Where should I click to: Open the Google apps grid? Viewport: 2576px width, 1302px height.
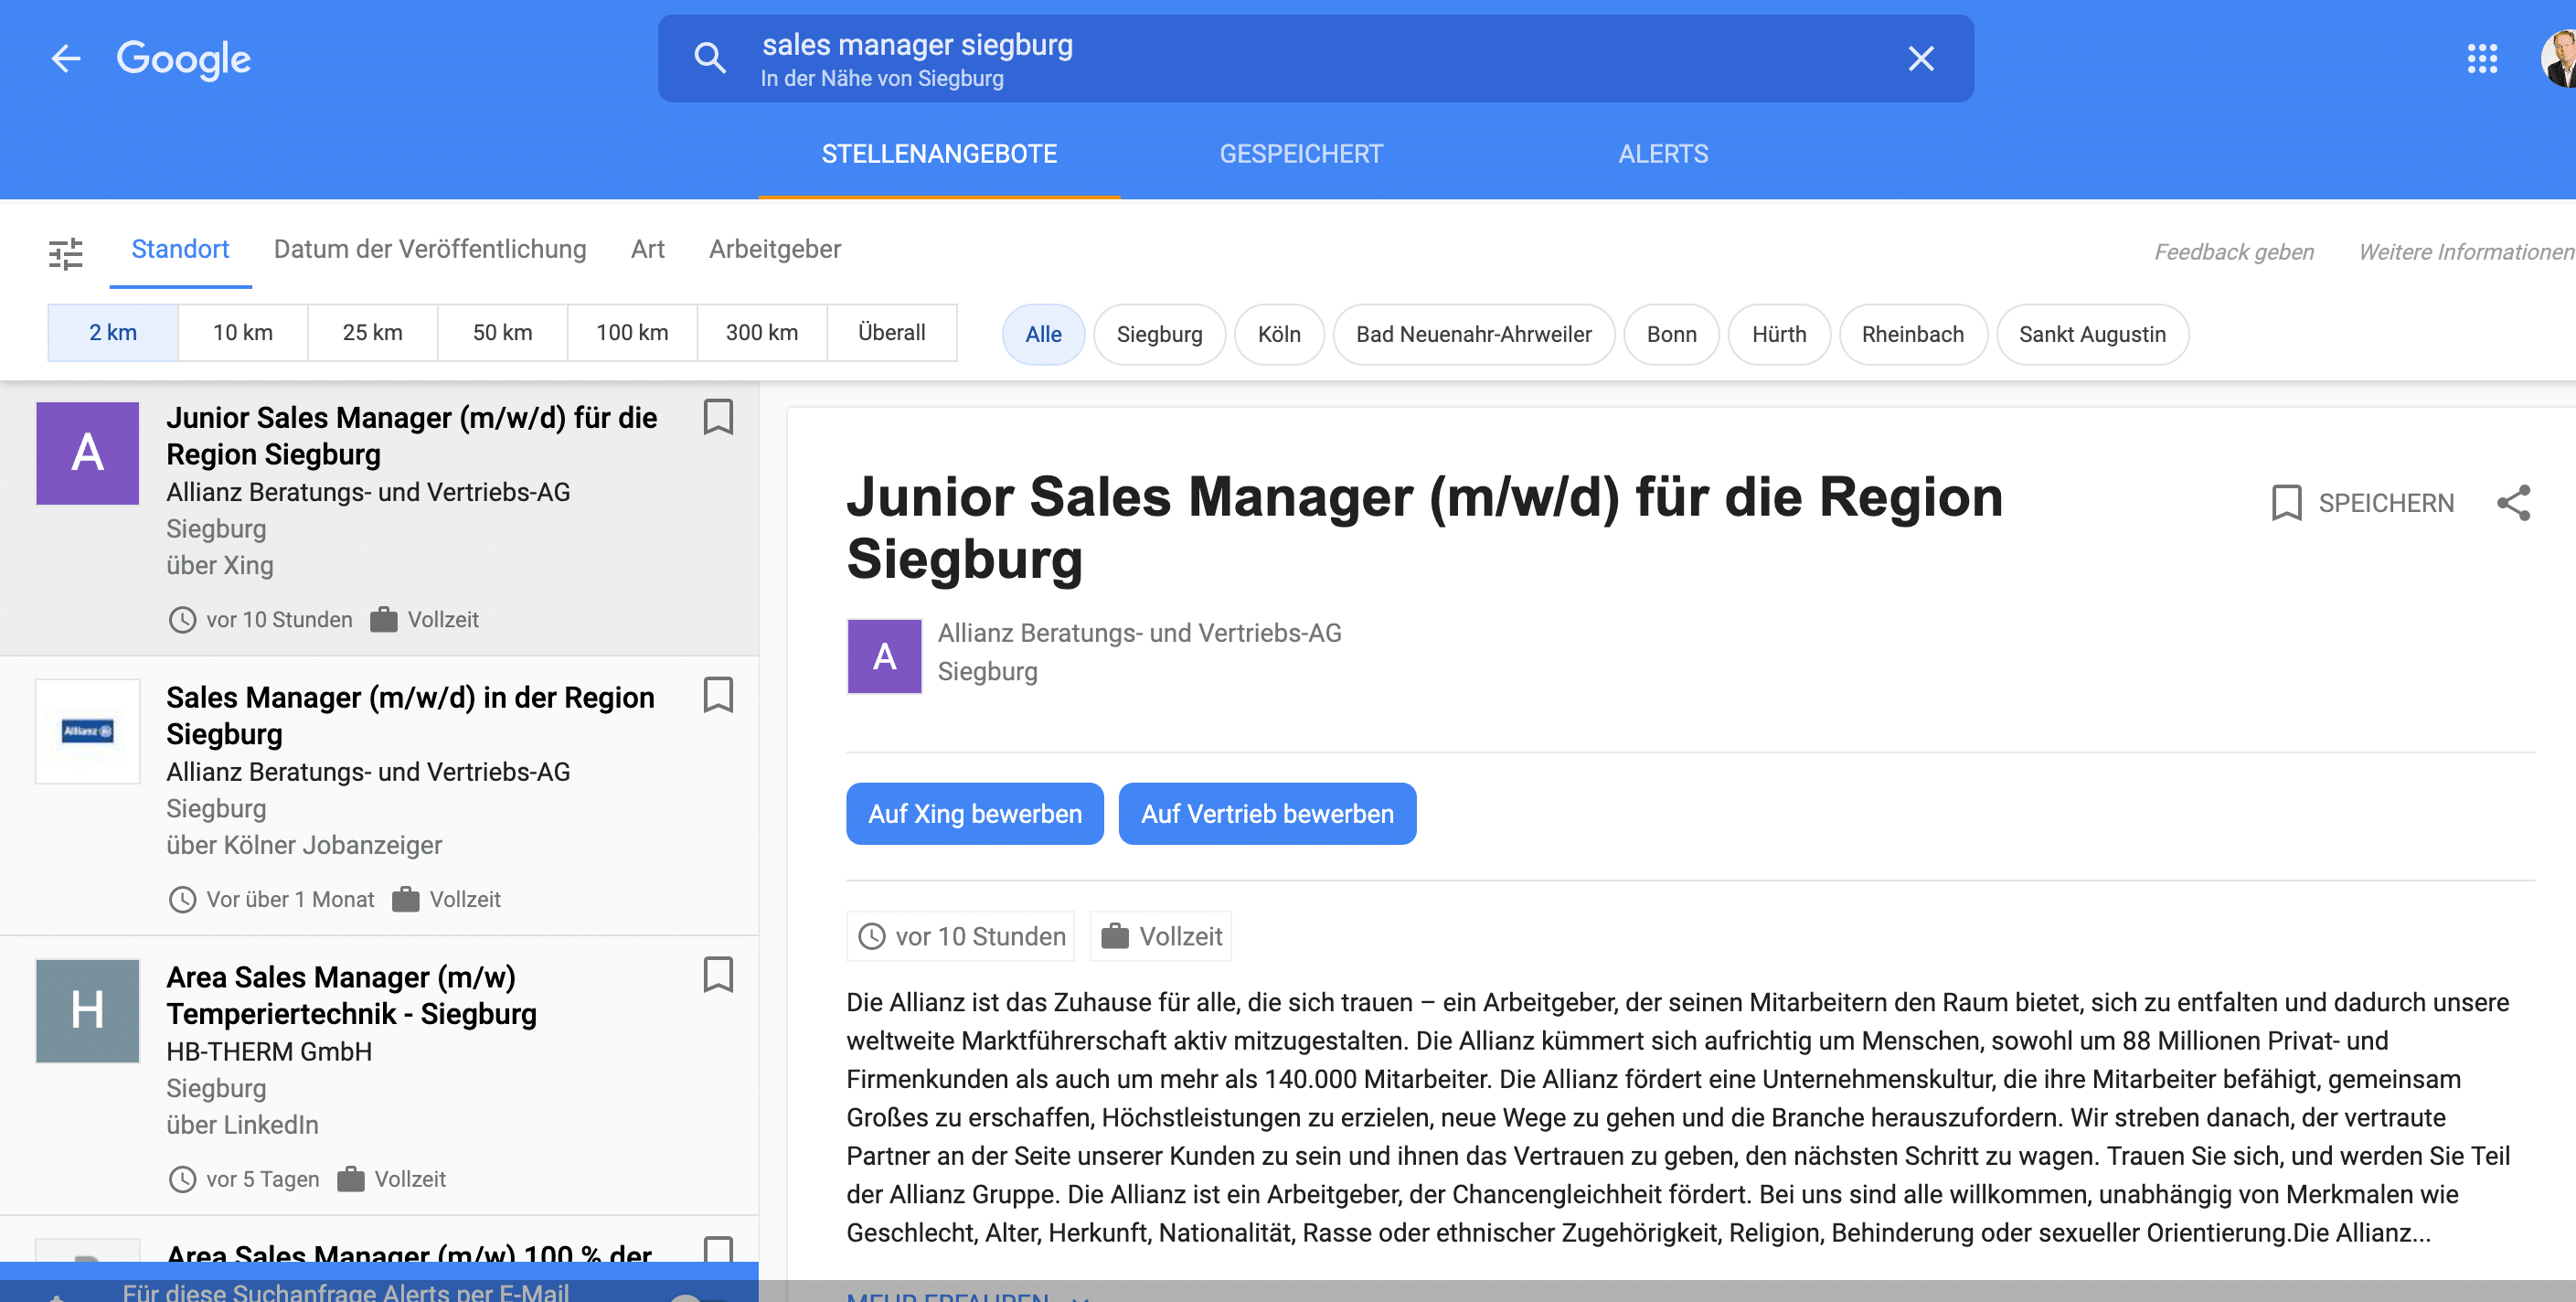click(2482, 58)
